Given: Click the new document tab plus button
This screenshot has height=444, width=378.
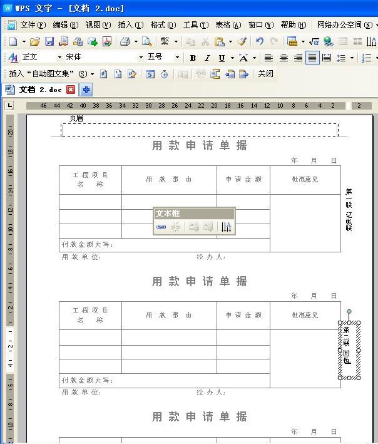Looking at the screenshot, I should click(86, 90).
